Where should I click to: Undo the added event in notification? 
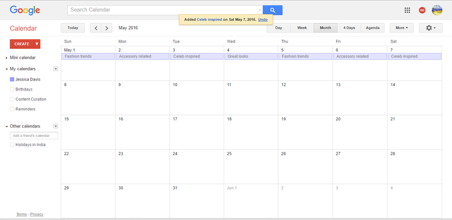[x=263, y=20]
